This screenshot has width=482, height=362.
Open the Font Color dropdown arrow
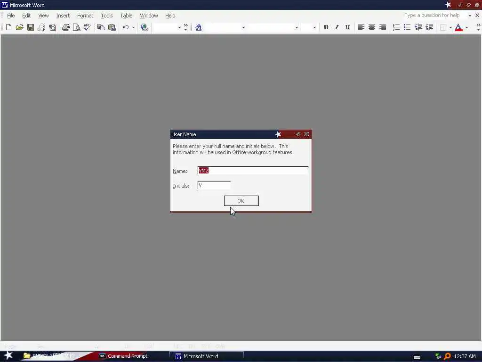(x=466, y=27)
